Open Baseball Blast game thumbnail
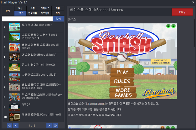The image size is (196, 130). point(15,47)
